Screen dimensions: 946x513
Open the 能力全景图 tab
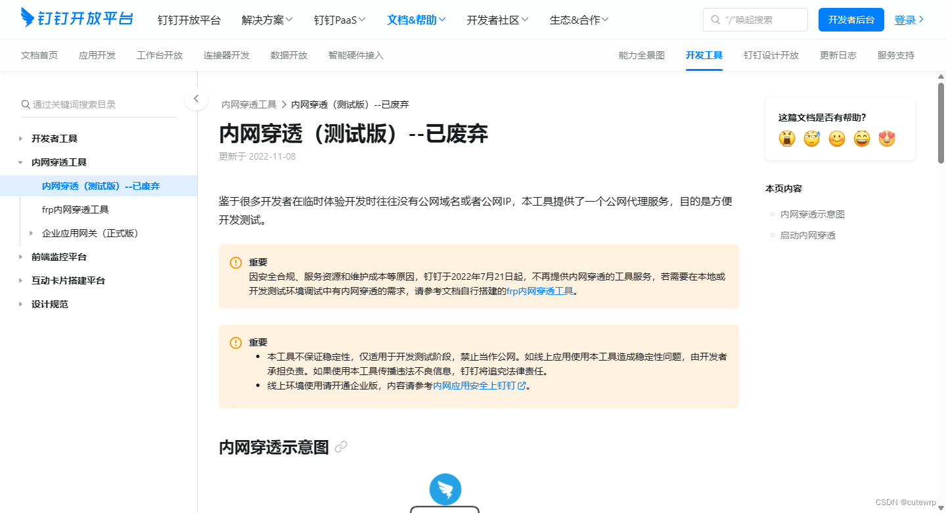(642, 55)
